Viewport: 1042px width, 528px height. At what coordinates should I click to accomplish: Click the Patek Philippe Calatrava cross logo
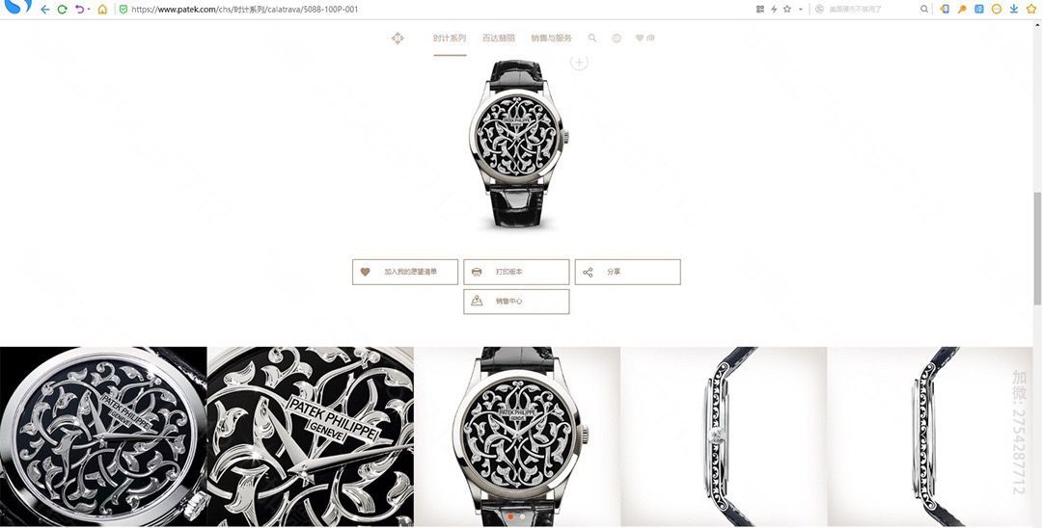coord(398,39)
